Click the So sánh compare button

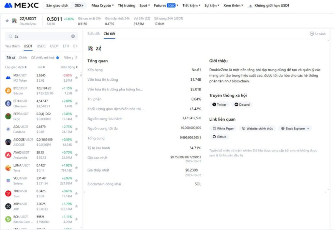point(317,34)
